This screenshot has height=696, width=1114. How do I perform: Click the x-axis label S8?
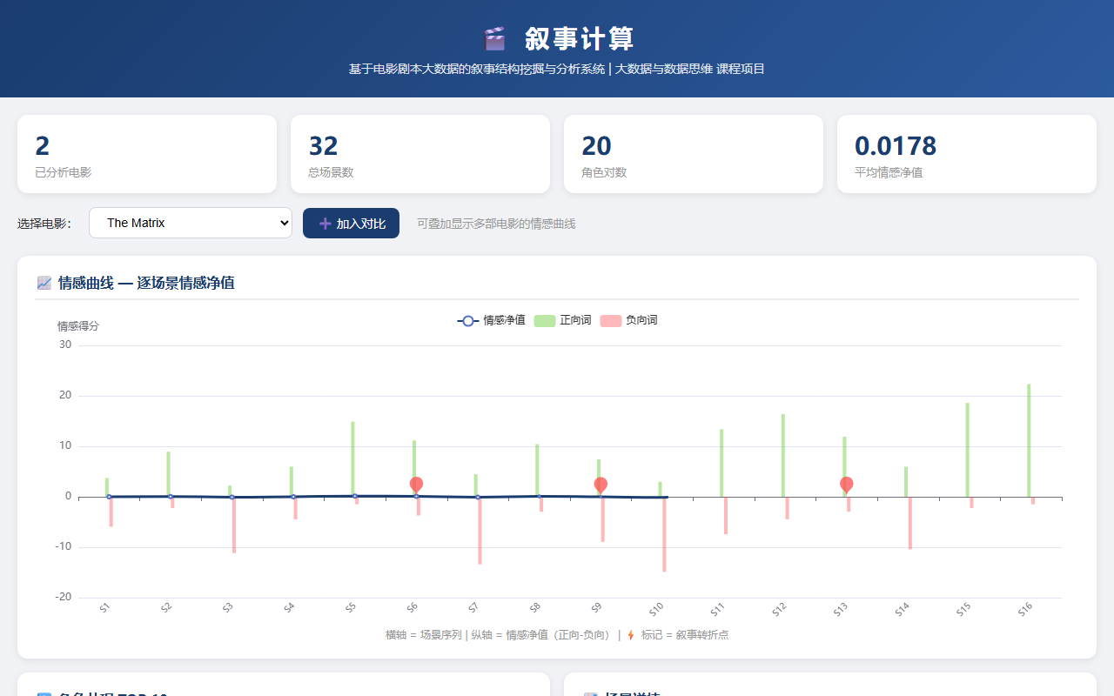(535, 608)
